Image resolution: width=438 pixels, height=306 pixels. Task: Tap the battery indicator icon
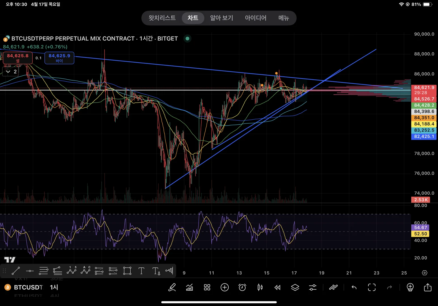click(428, 4)
